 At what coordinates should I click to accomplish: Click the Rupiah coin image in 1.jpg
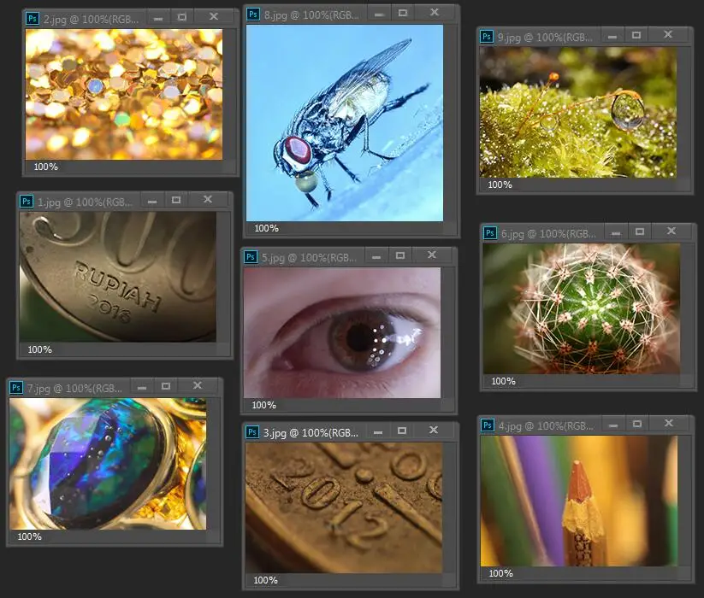(x=118, y=277)
